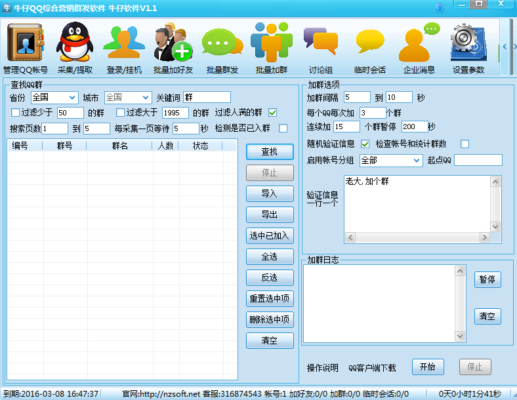
Task: Click 验证信息 scroll-right arrow
Action: coord(484,237)
